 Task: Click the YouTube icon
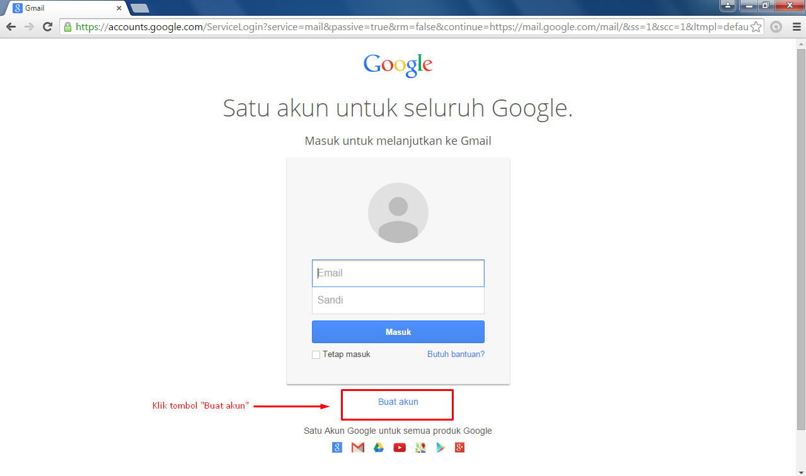(x=400, y=448)
